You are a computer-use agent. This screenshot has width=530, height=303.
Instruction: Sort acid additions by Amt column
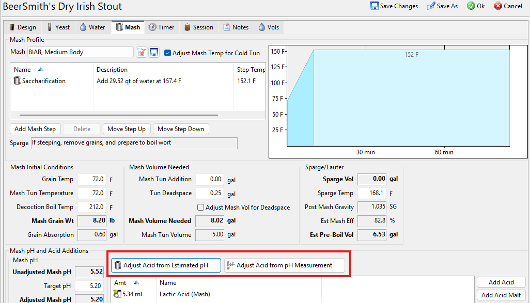120,283
